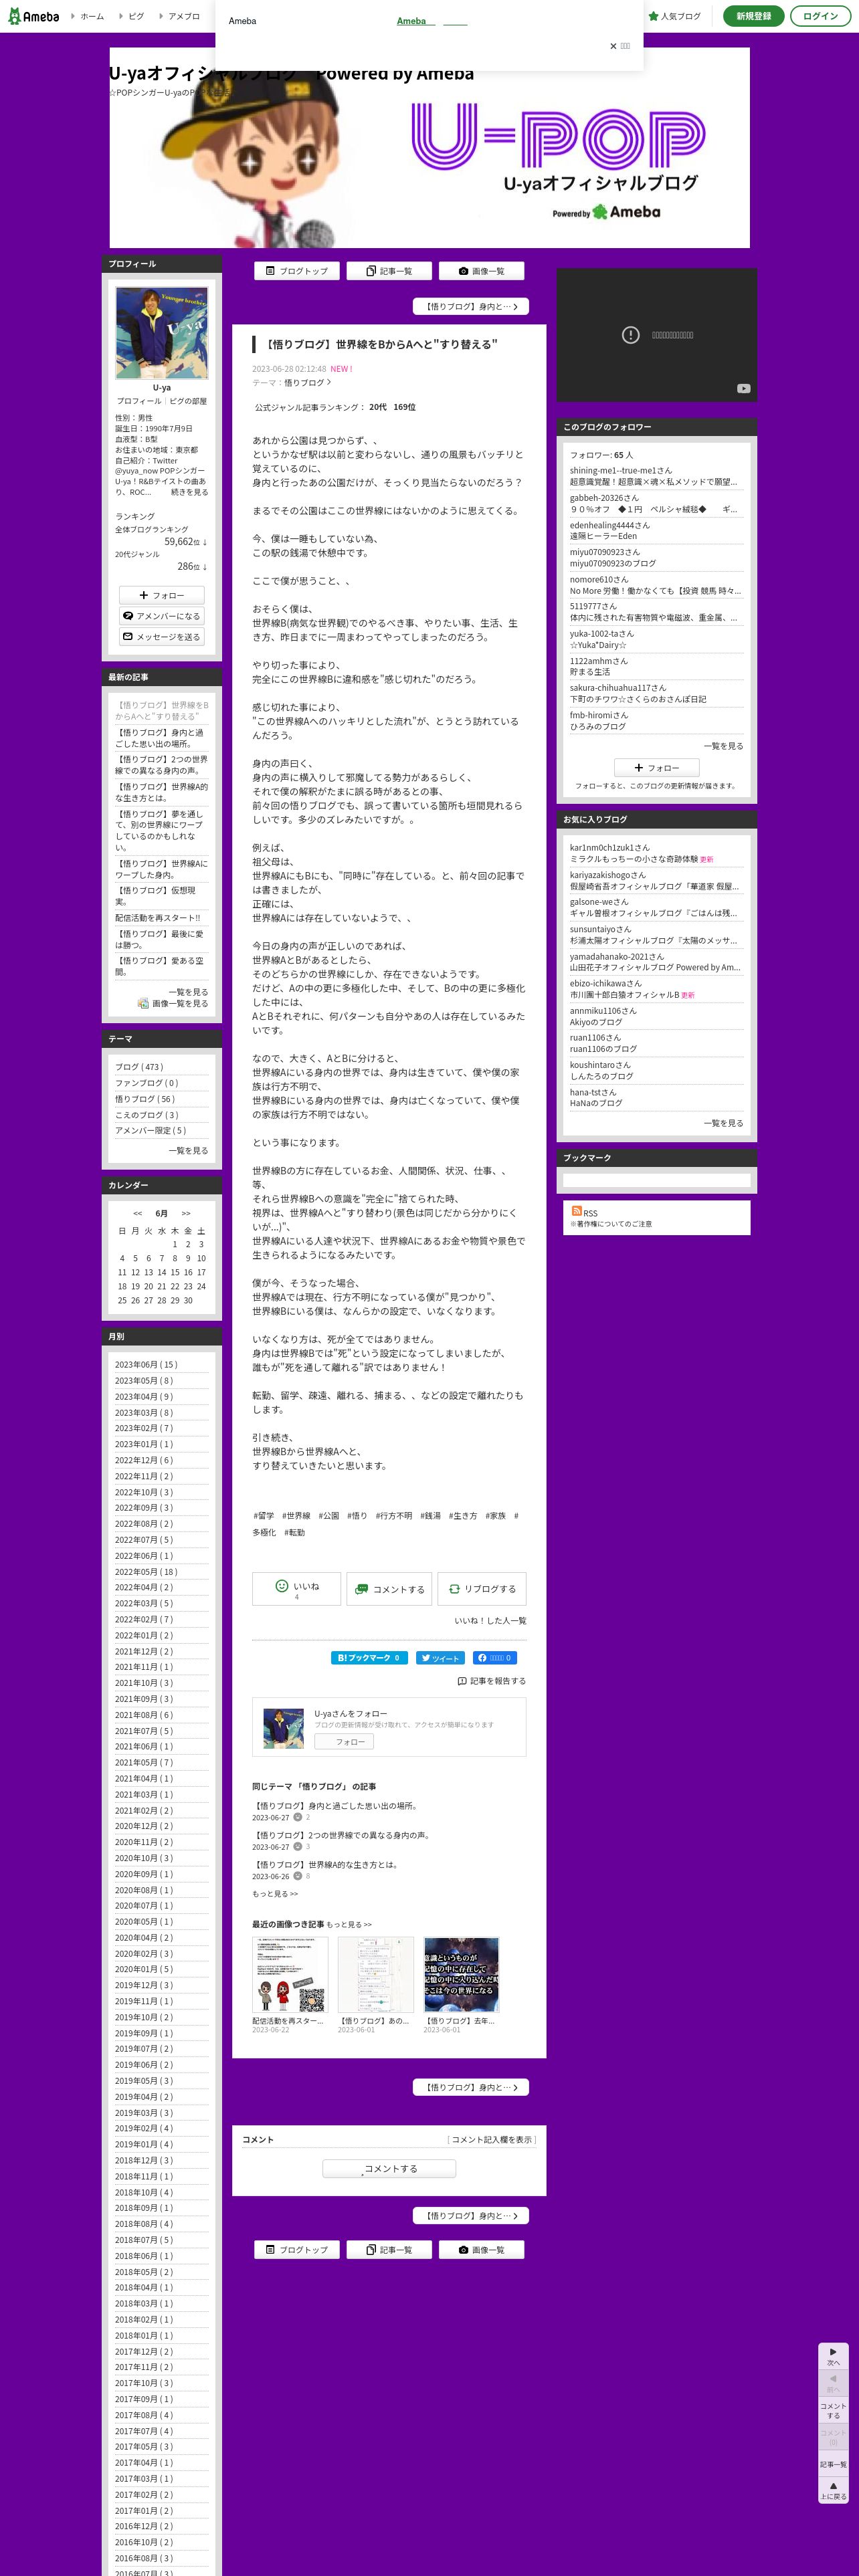
Task: Click plus フォロー button in follower panel
Action: [x=657, y=768]
